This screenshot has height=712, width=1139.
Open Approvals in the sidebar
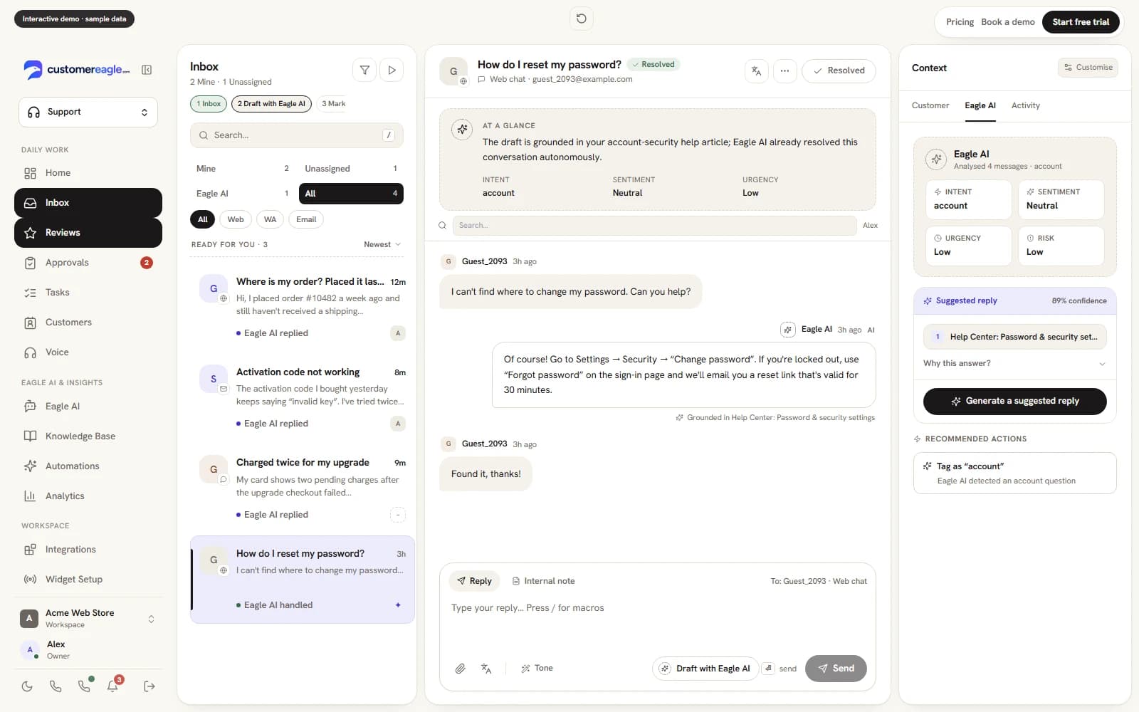[x=88, y=263]
